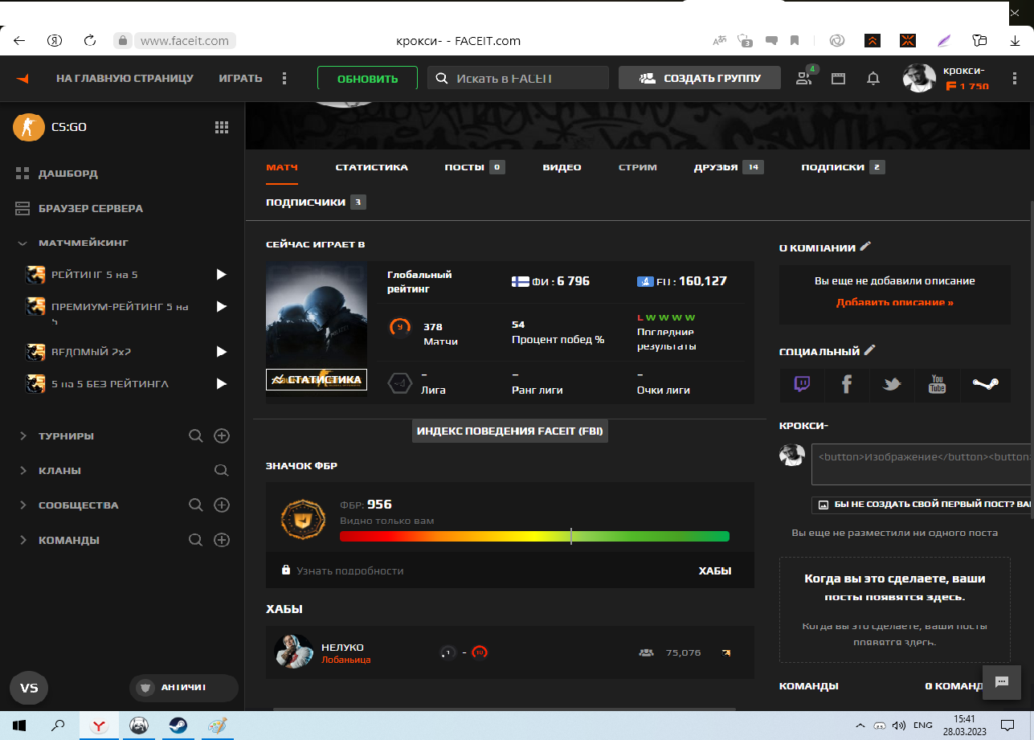The height and width of the screenshot is (740, 1034).
Task: Click the new post text box
Action: click(x=922, y=464)
